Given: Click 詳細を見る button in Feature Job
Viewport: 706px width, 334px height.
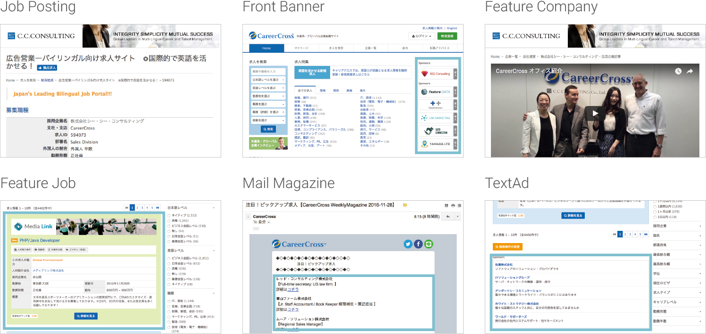Looking at the screenshot, I should (x=86, y=316).
